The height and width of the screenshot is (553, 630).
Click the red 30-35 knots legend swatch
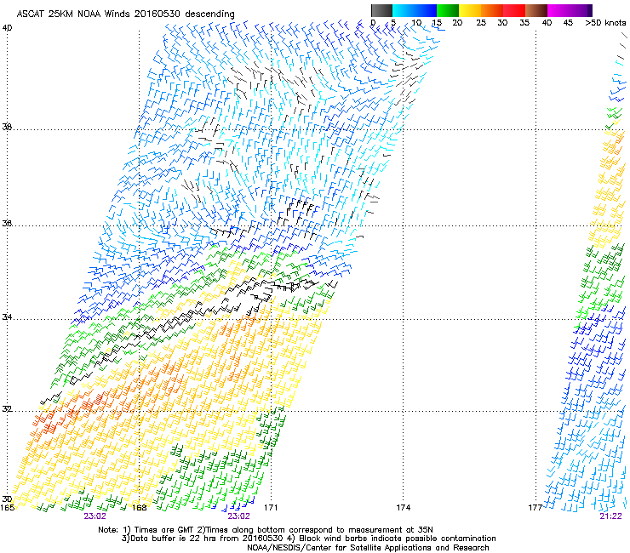[514, 10]
